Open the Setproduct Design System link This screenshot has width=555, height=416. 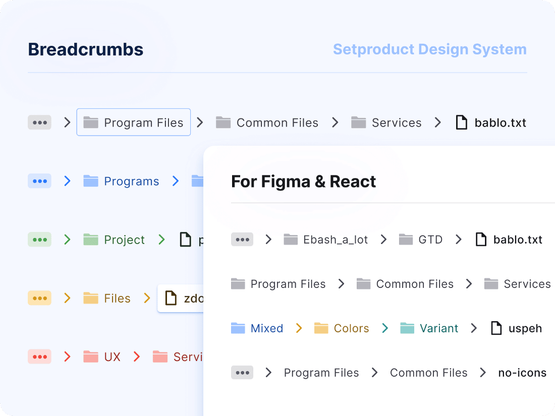tap(429, 49)
